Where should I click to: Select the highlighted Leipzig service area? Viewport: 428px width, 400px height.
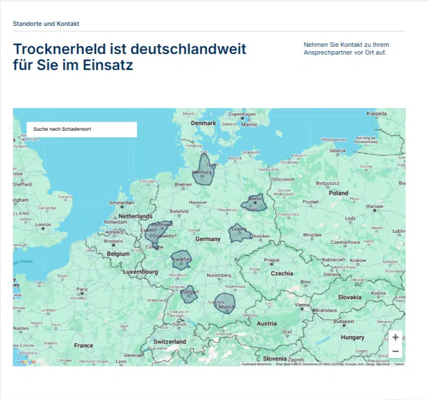coord(240,233)
